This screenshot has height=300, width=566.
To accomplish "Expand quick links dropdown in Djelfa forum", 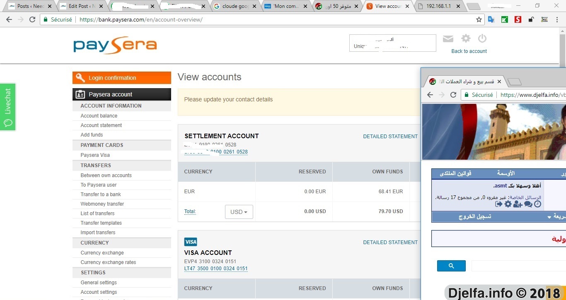I will 549,217.
